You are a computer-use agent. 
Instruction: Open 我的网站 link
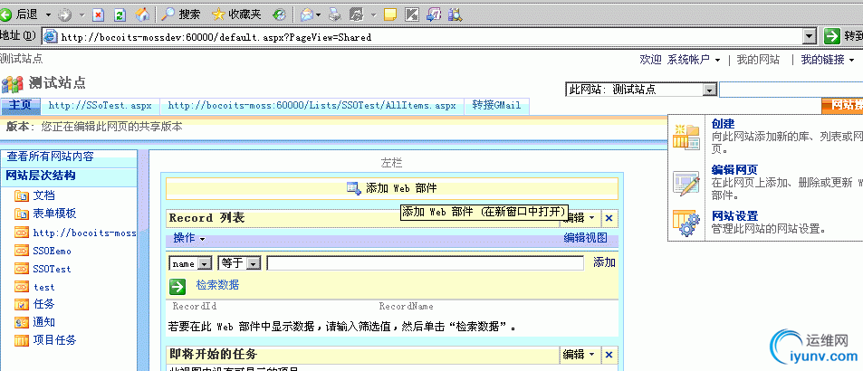tap(759, 60)
